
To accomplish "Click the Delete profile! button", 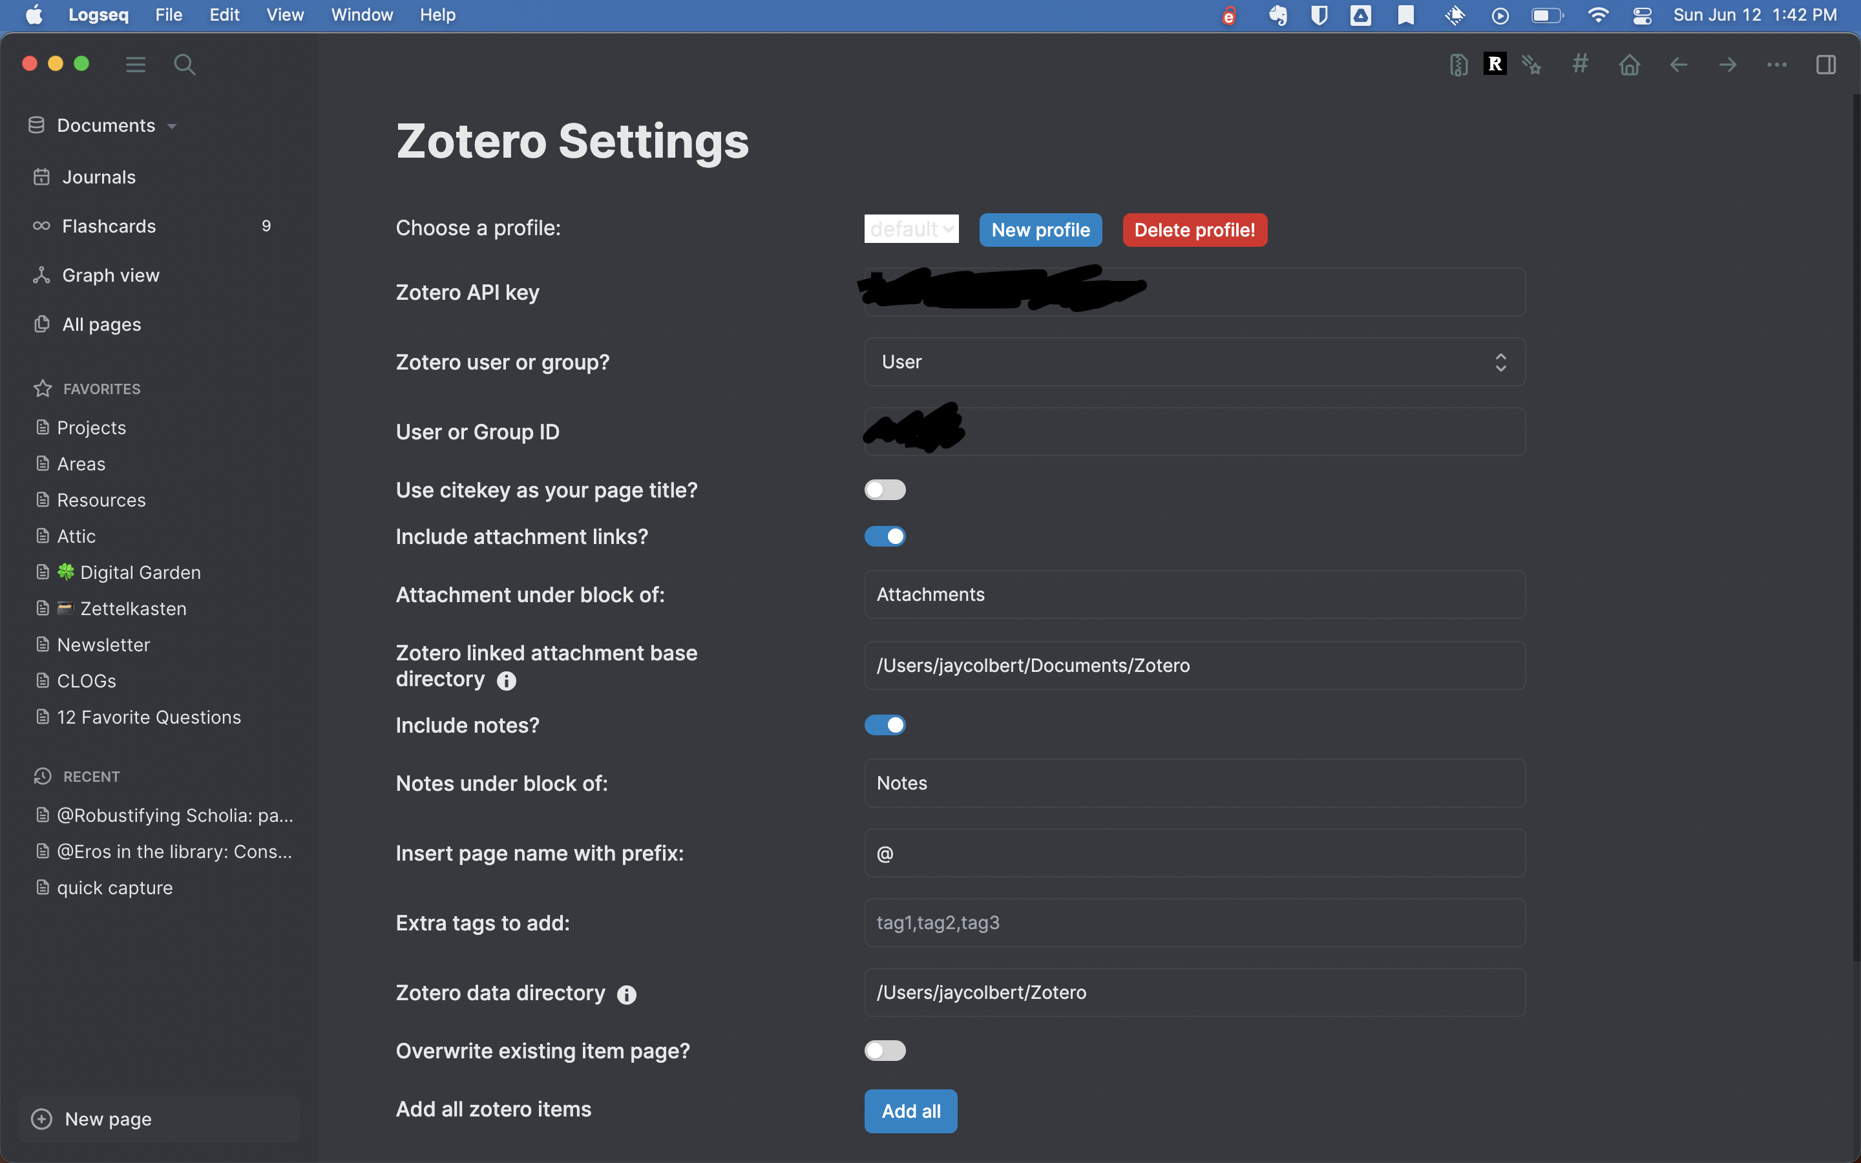I will [1194, 230].
